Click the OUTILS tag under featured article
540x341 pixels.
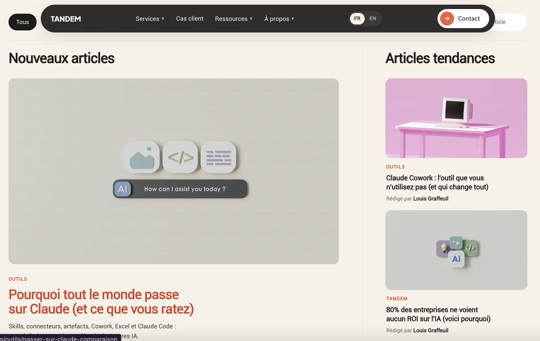[x=18, y=279]
